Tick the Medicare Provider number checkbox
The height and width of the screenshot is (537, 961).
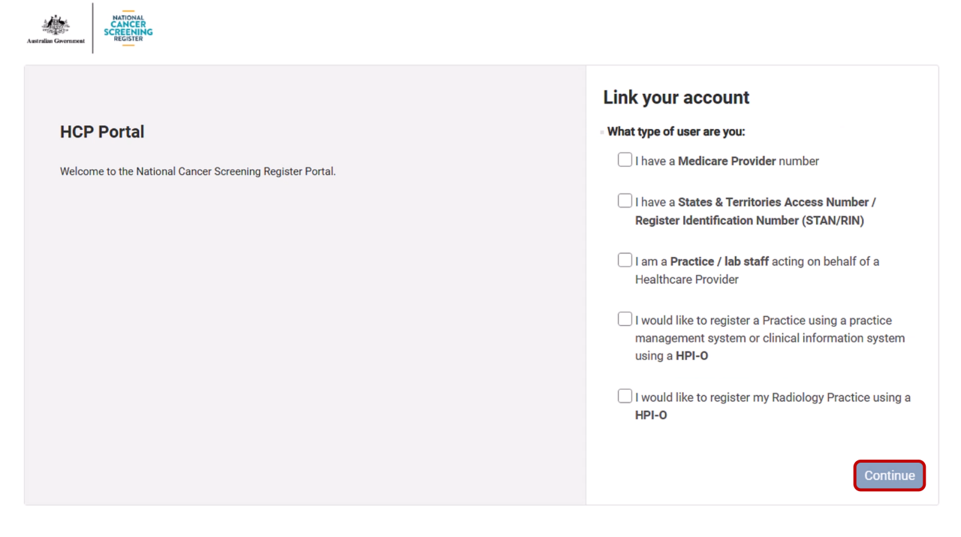tap(625, 160)
